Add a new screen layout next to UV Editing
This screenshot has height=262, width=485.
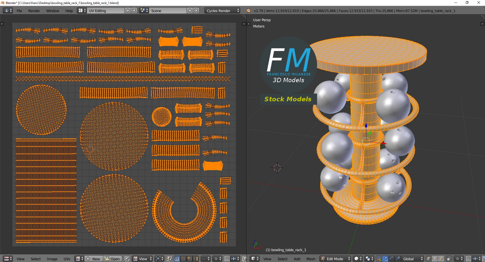point(128,11)
